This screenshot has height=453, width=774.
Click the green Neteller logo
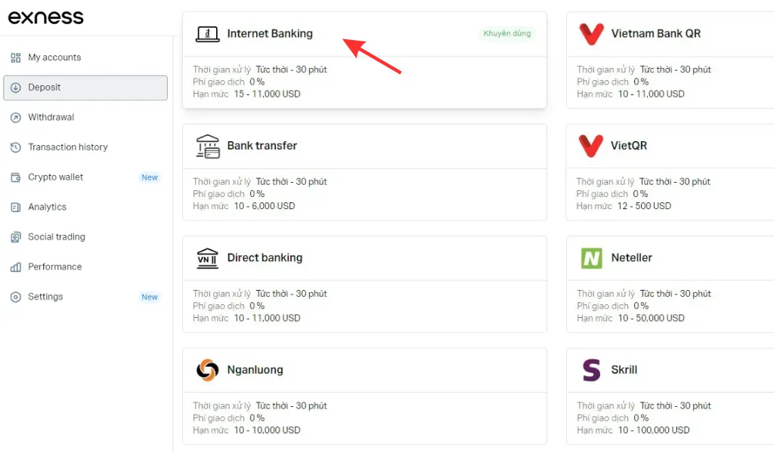(591, 258)
